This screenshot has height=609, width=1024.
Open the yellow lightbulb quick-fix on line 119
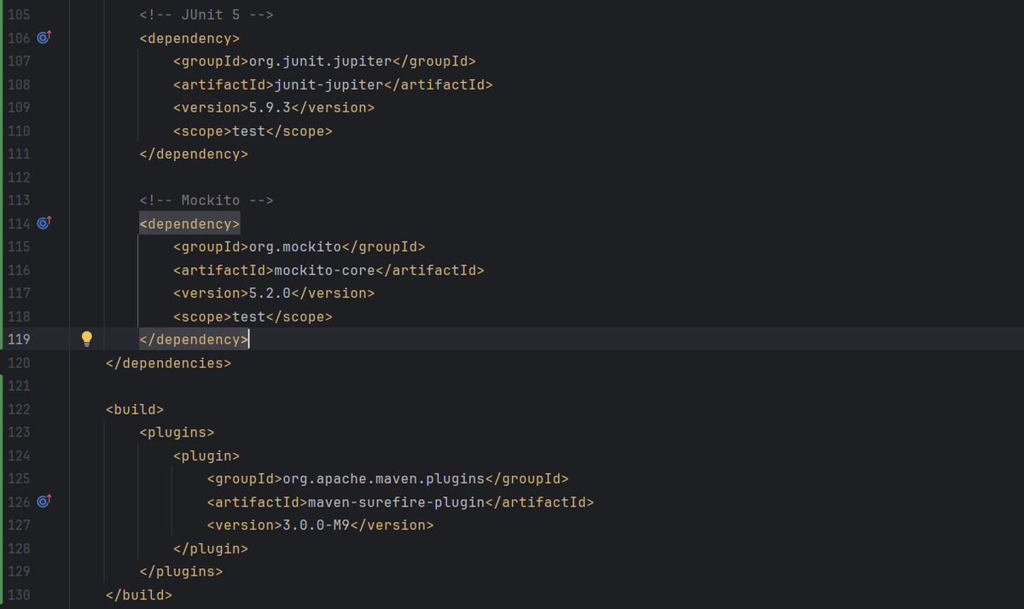86,339
